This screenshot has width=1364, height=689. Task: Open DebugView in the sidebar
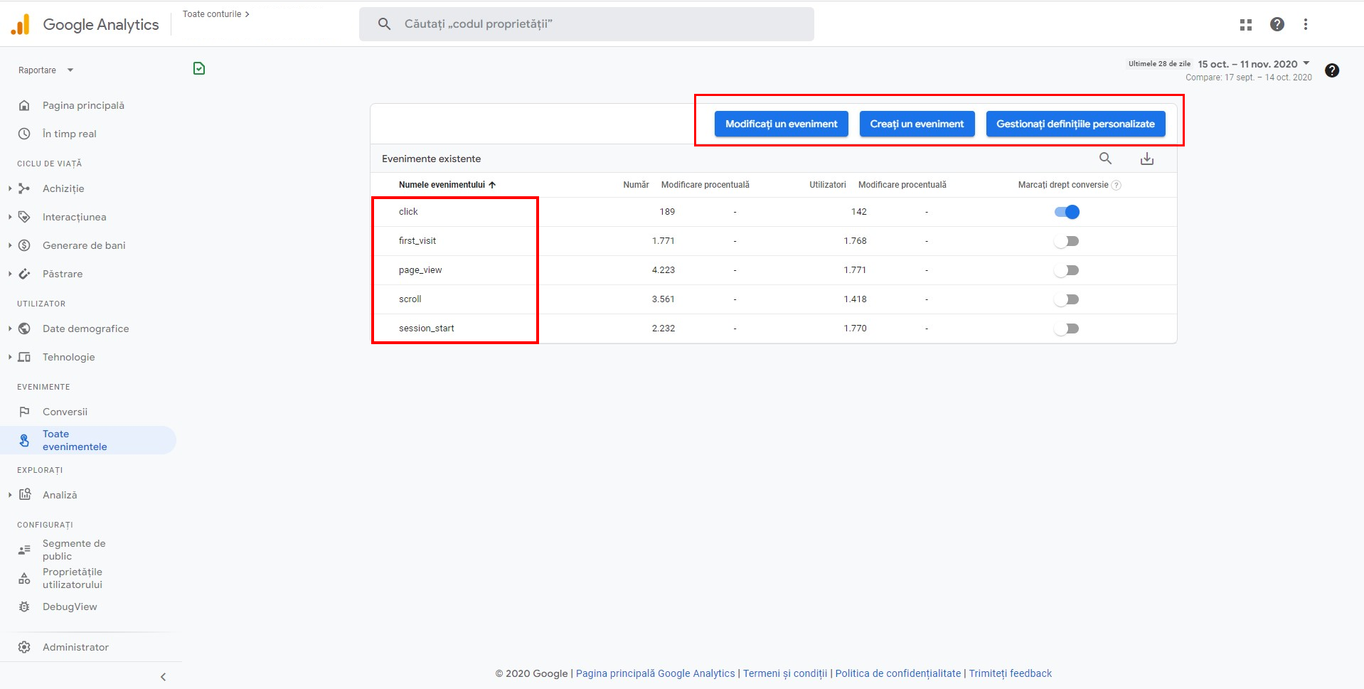(x=70, y=607)
